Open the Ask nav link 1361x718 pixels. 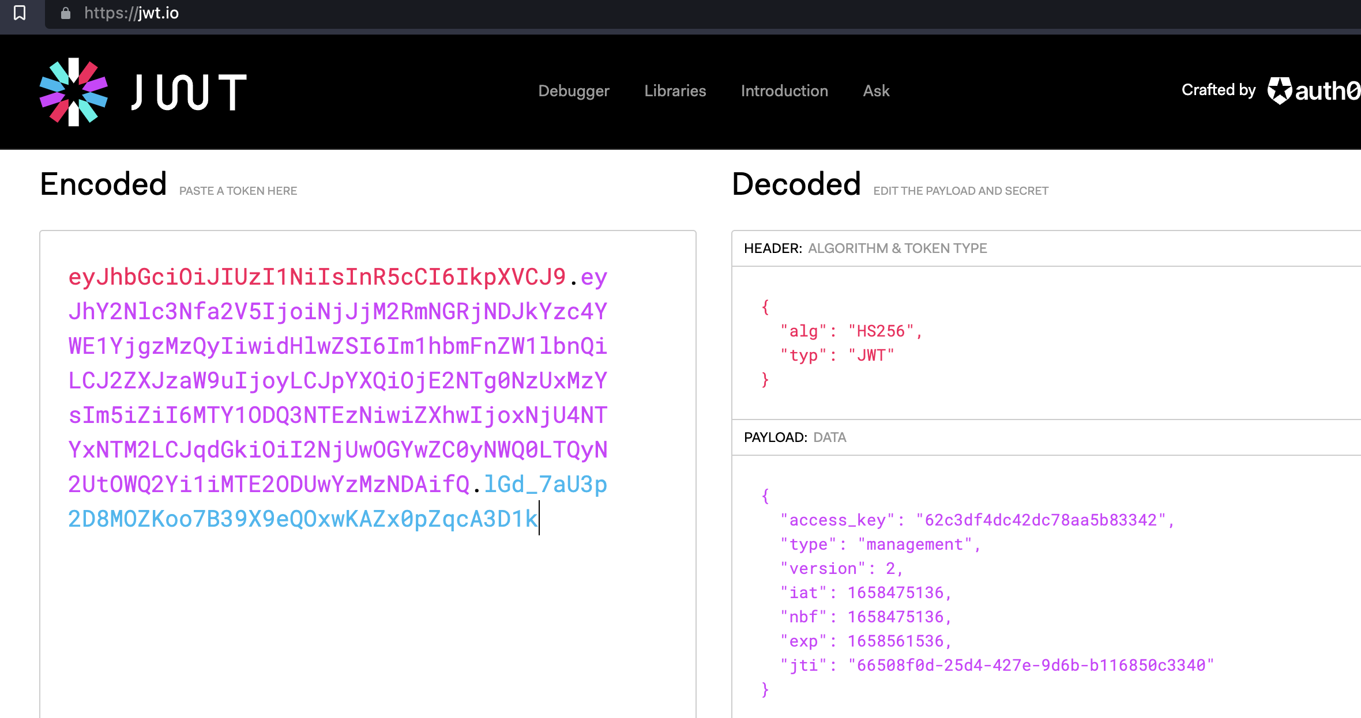point(876,90)
